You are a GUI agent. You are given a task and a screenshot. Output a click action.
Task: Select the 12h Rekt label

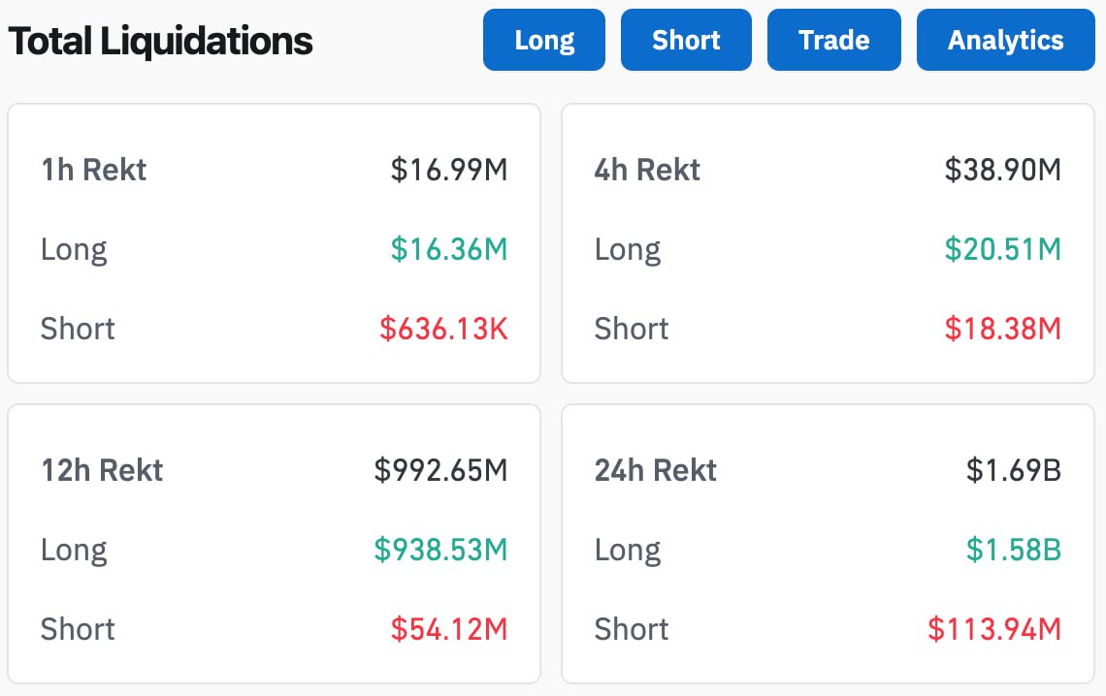point(102,471)
